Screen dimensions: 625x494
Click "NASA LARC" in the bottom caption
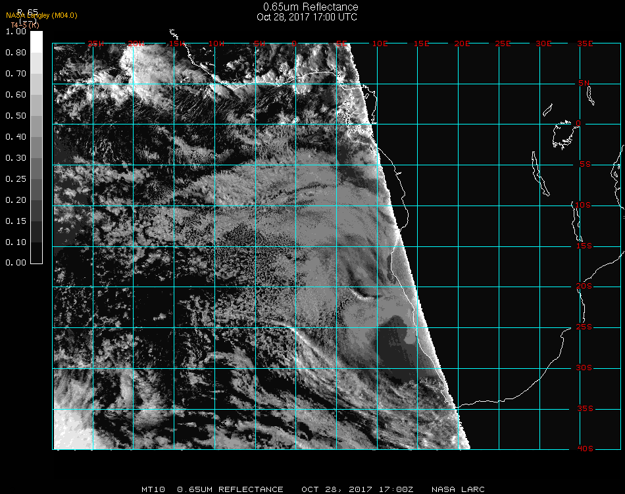(x=458, y=489)
